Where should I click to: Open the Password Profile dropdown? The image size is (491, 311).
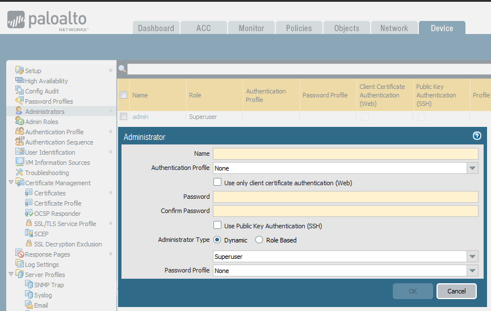(472, 271)
